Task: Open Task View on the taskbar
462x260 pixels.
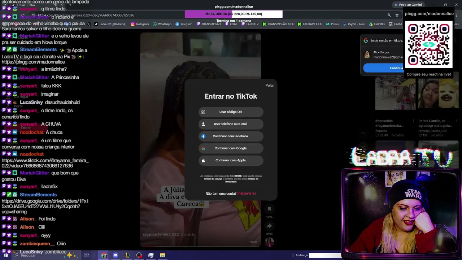Action: click(x=87, y=255)
